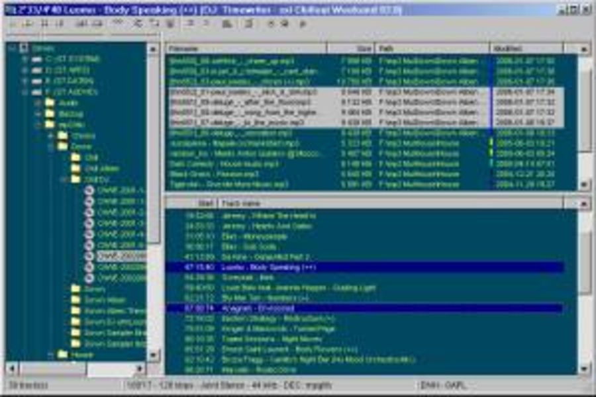596x397 pixels.
Task: Click the Drives root computer icon
Action: 24,48
